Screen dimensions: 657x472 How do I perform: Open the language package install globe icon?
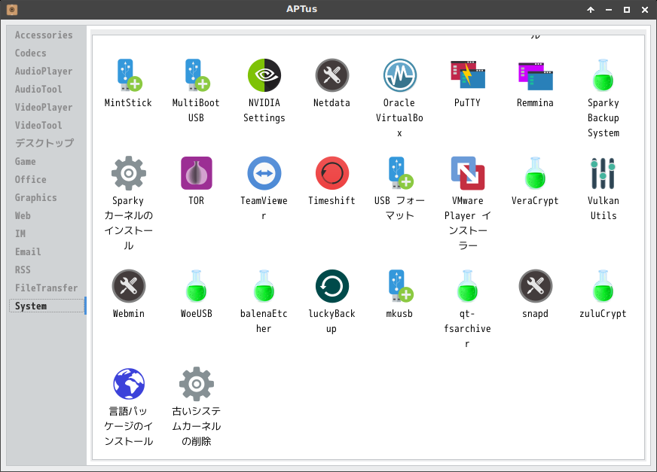point(129,384)
